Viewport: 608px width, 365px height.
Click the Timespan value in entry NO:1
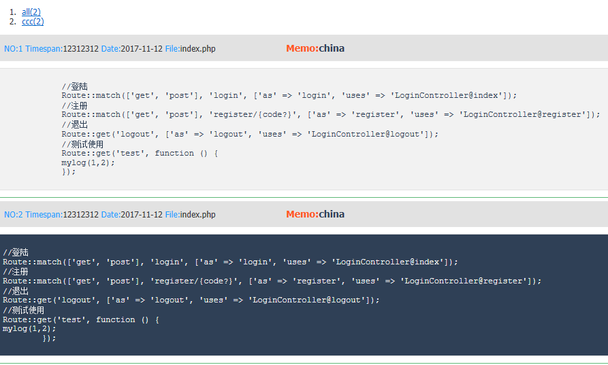pyautogui.click(x=80, y=49)
